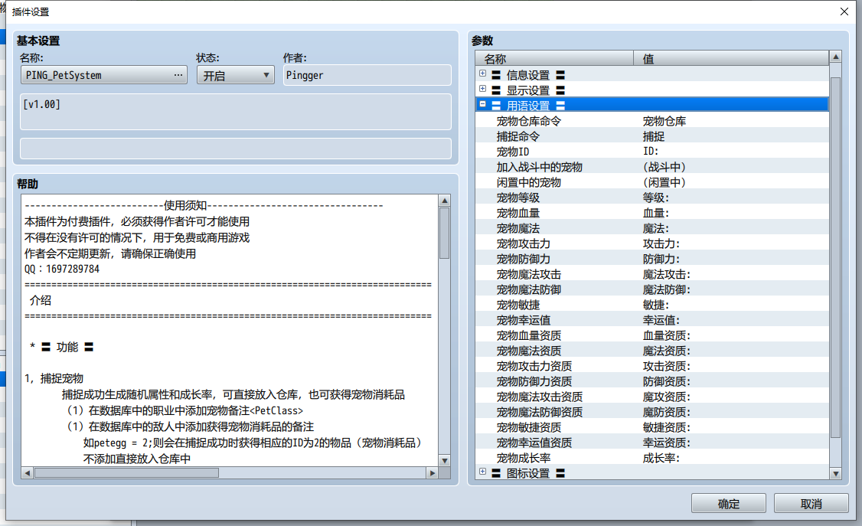
Task: Select the 宠物防御力 parameter row
Action: [652, 259]
